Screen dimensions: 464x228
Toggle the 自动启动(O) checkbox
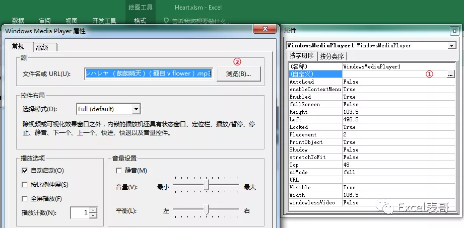[x=25, y=171]
